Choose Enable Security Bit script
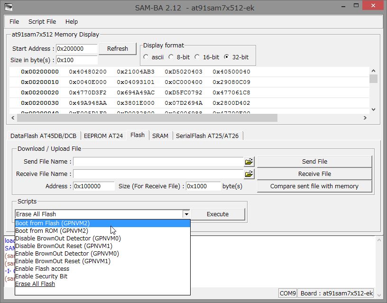 tap(102, 276)
